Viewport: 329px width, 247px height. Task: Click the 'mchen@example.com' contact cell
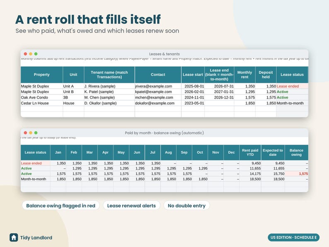(158, 97)
